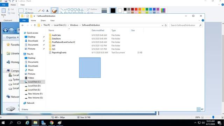Image resolution: width=224 pixels, height=126 pixels.
Task: Click Search SoftwareDistribution box
Action: click(186, 25)
